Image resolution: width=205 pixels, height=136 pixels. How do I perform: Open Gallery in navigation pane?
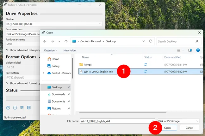53,66
